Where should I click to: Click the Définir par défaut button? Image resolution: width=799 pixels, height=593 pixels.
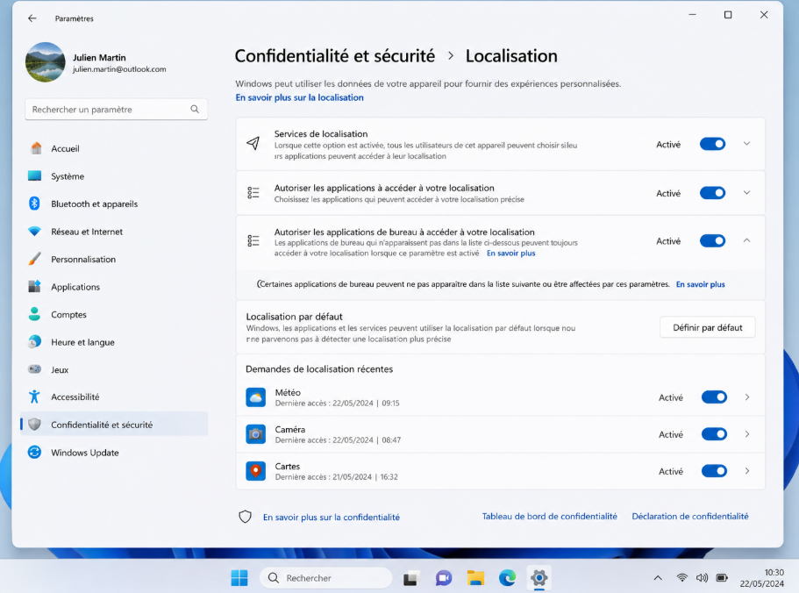coord(707,327)
